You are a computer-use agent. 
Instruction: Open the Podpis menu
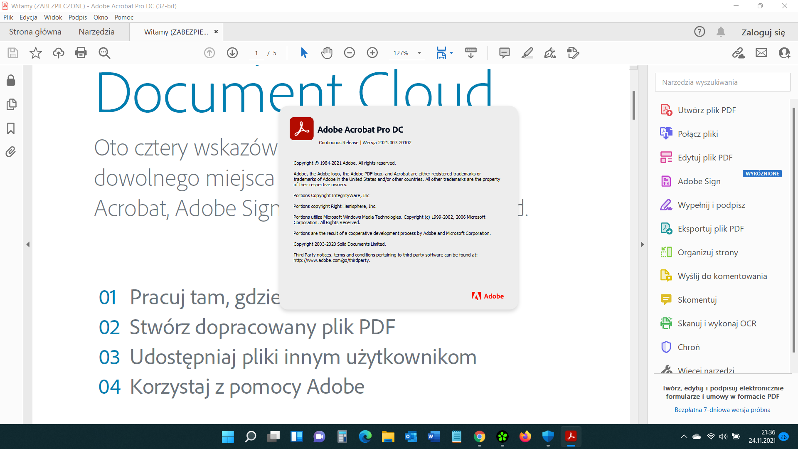(x=78, y=17)
